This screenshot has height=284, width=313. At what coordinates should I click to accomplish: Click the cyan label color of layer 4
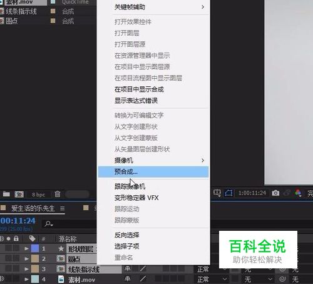(35, 279)
